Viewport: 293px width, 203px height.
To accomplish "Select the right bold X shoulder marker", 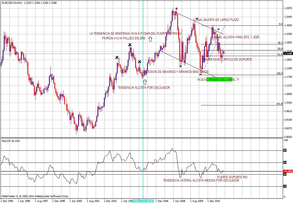I will pos(139,62).
